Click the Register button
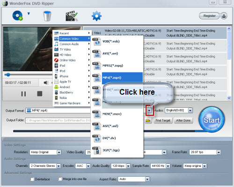 pos(209,16)
